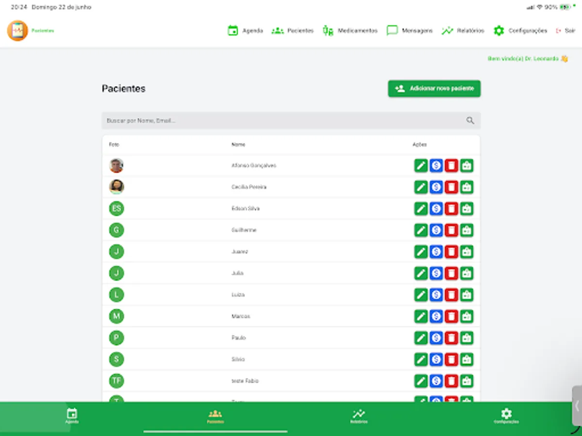
Task: Edit Afonso Gonçalves with pencil icon
Action: pos(421,166)
